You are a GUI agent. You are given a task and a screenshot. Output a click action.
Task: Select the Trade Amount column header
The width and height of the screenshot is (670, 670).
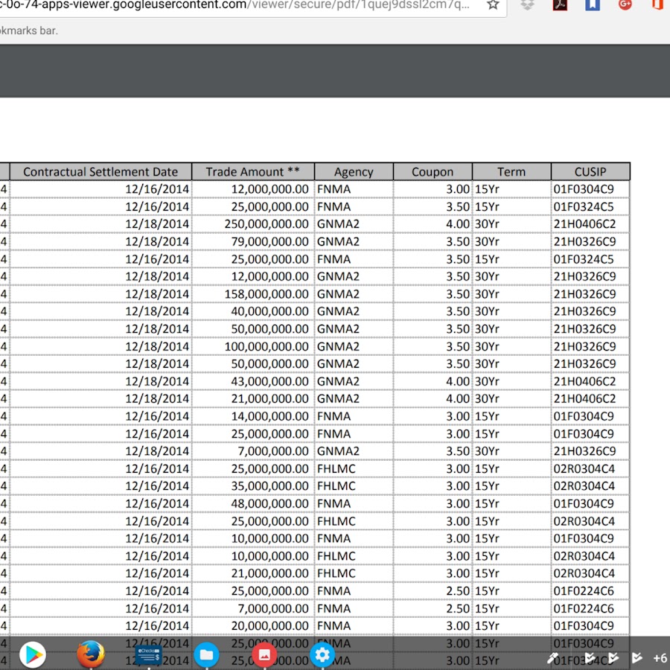tap(252, 172)
